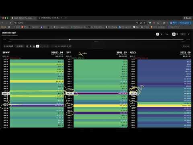Open the apps grid in bookmarks bar
Screen dimensions: 193x145
point(9,27)
